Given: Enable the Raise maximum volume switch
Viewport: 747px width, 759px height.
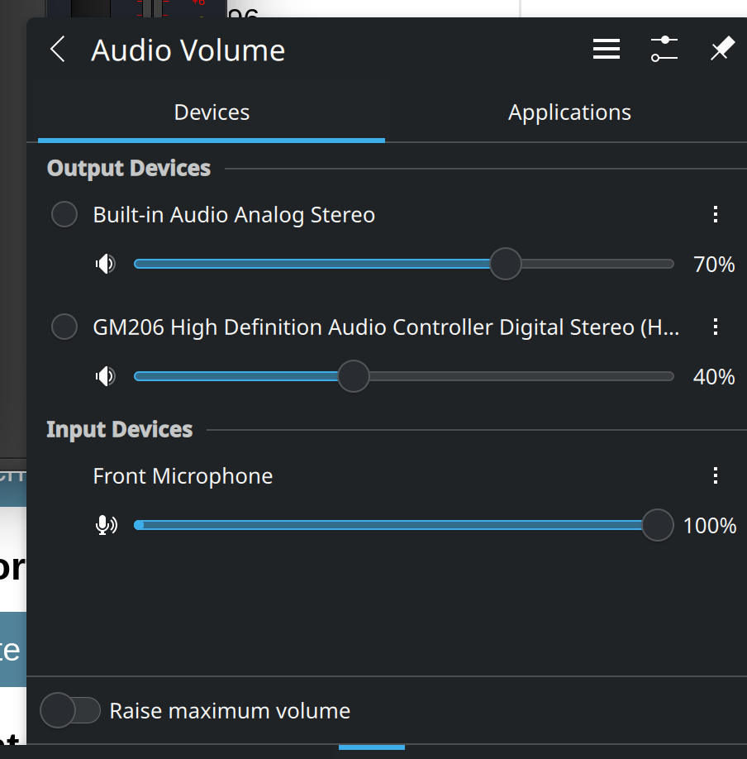Looking at the screenshot, I should tap(70, 710).
